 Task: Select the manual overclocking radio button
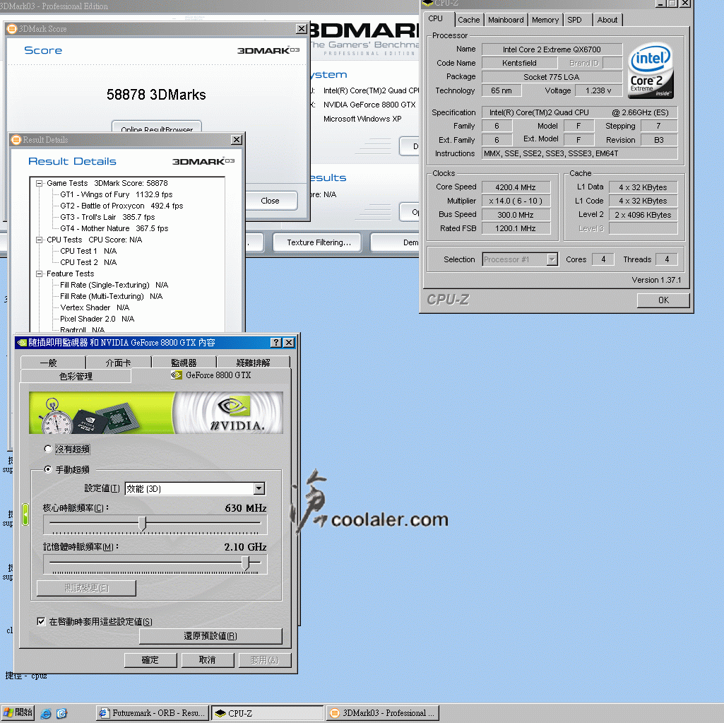47,469
